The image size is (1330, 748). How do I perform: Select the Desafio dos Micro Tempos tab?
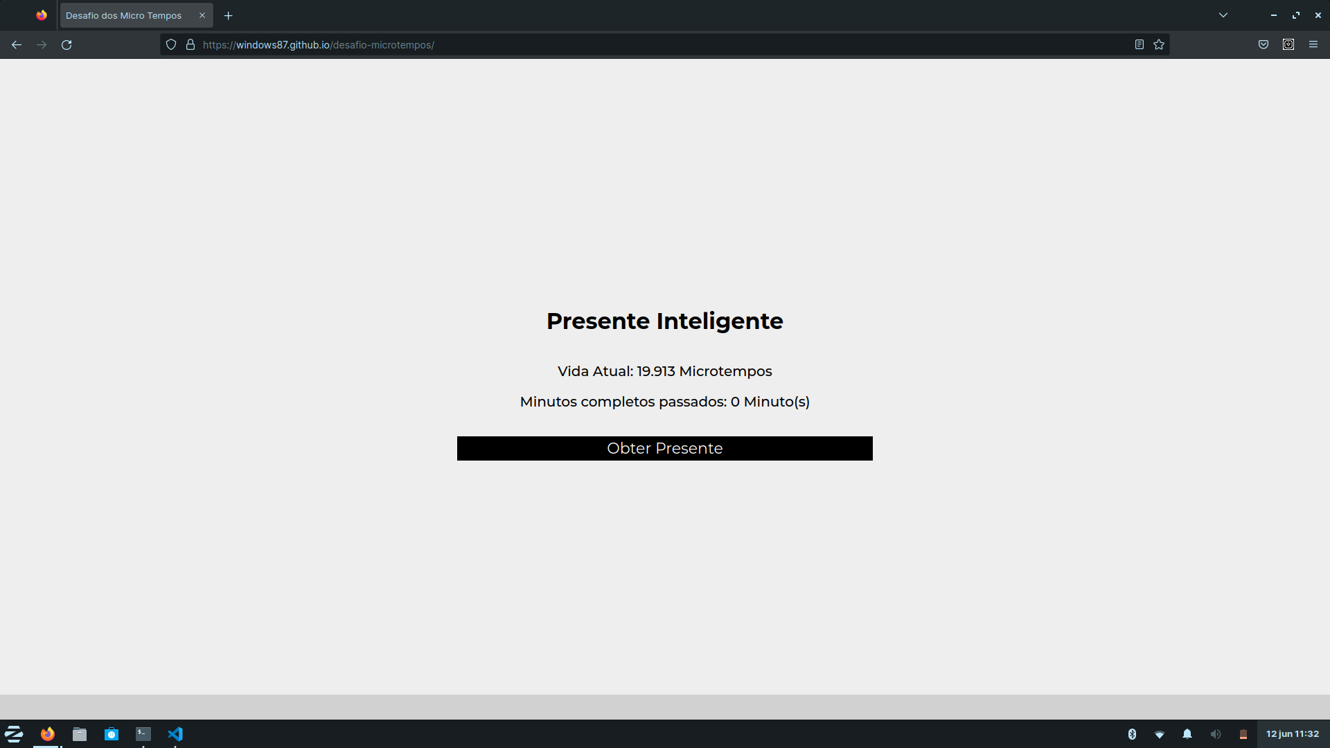pos(123,15)
